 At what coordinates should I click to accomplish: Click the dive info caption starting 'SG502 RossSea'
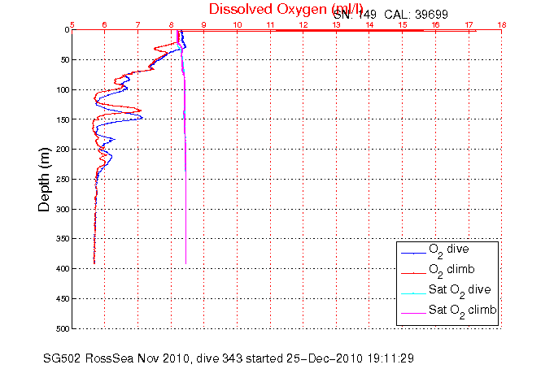click(x=229, y=358)
